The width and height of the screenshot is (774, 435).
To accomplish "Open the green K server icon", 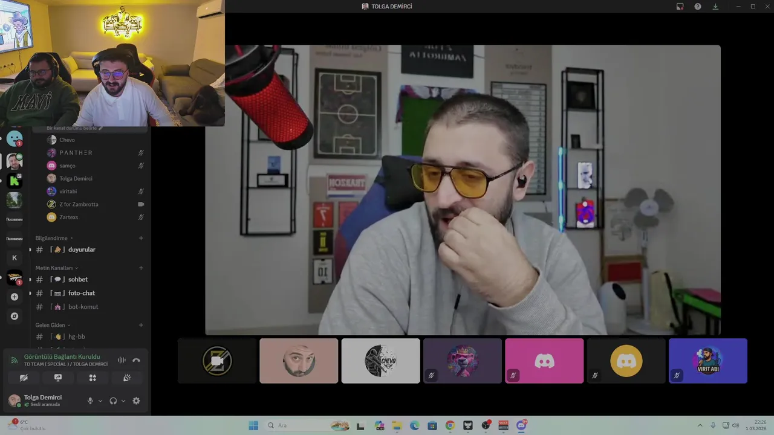I will 15,180.
